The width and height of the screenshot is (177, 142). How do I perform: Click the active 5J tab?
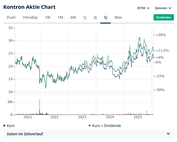coord(106,17)
